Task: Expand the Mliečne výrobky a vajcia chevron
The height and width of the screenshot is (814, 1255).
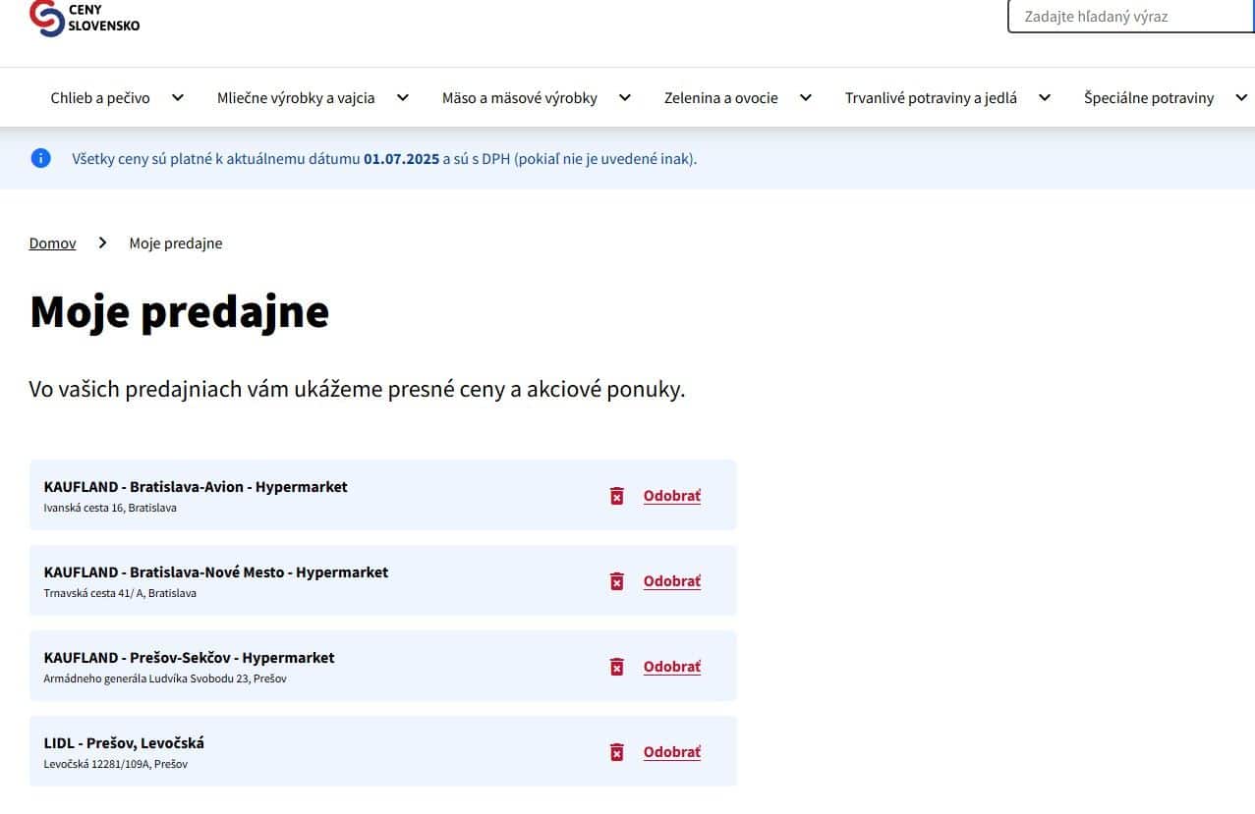Action: [403, 97]
